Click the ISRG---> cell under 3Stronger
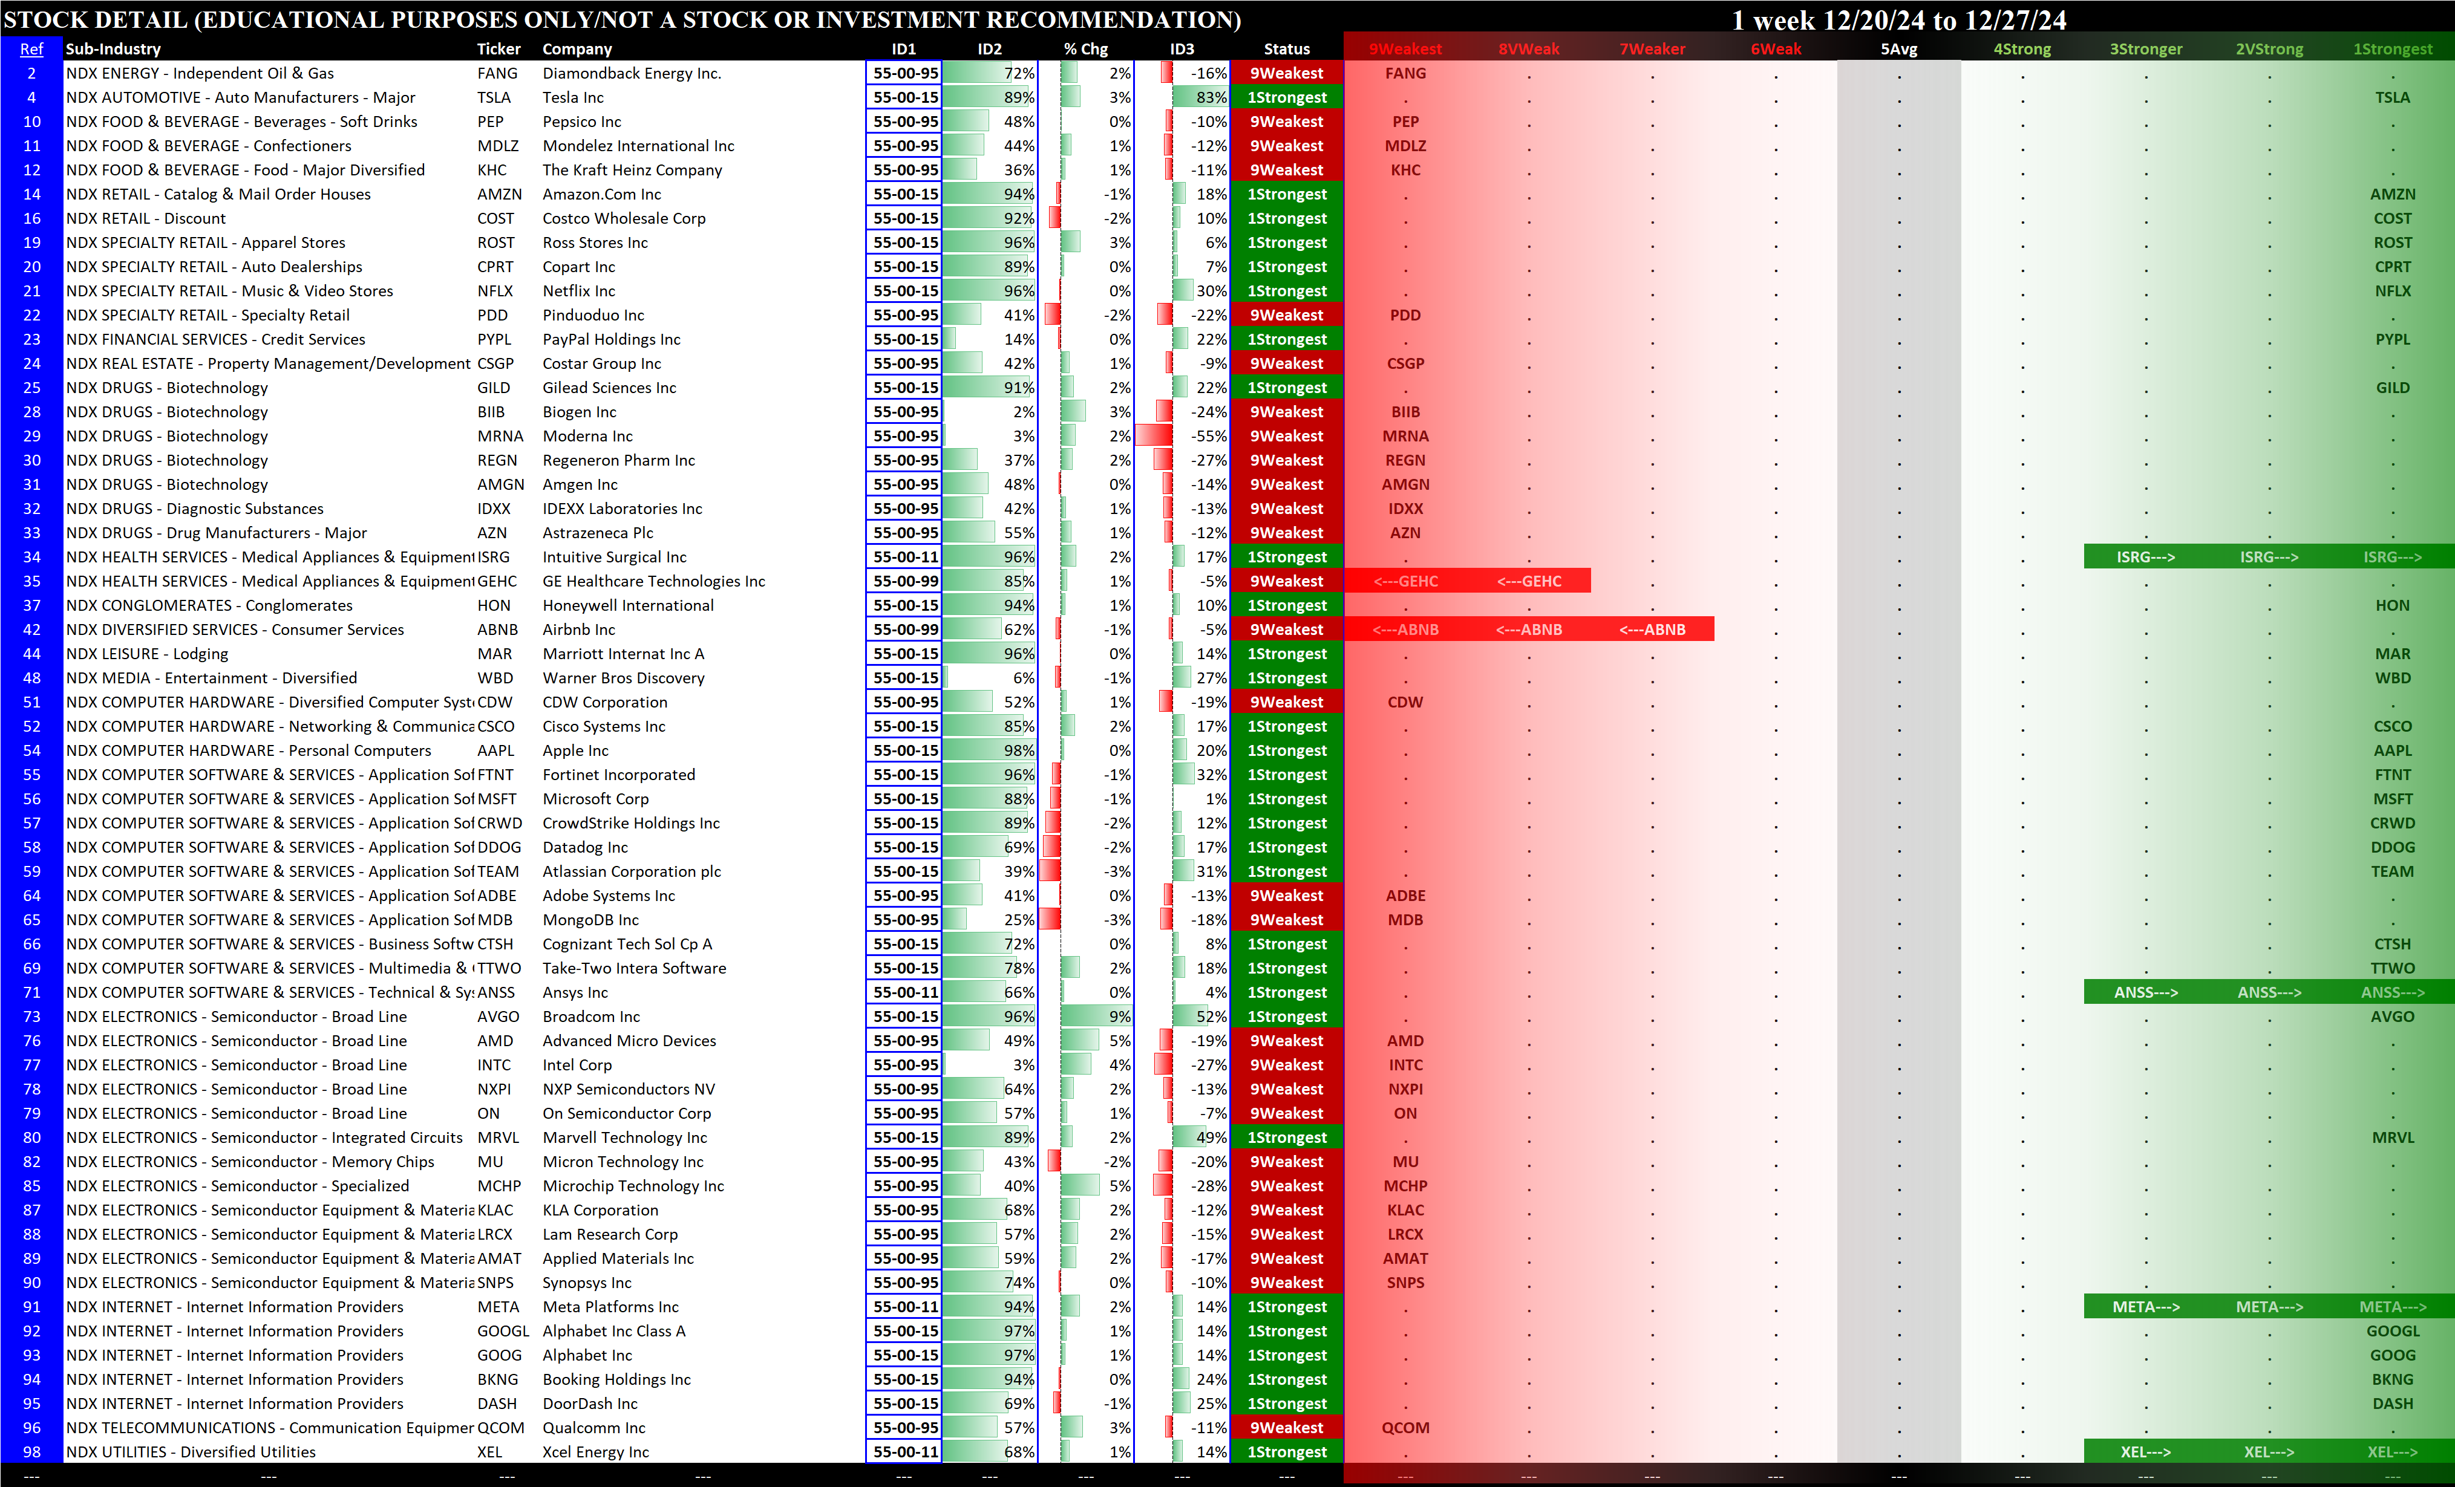Screen dimensions: 2455x1487 2145,557
